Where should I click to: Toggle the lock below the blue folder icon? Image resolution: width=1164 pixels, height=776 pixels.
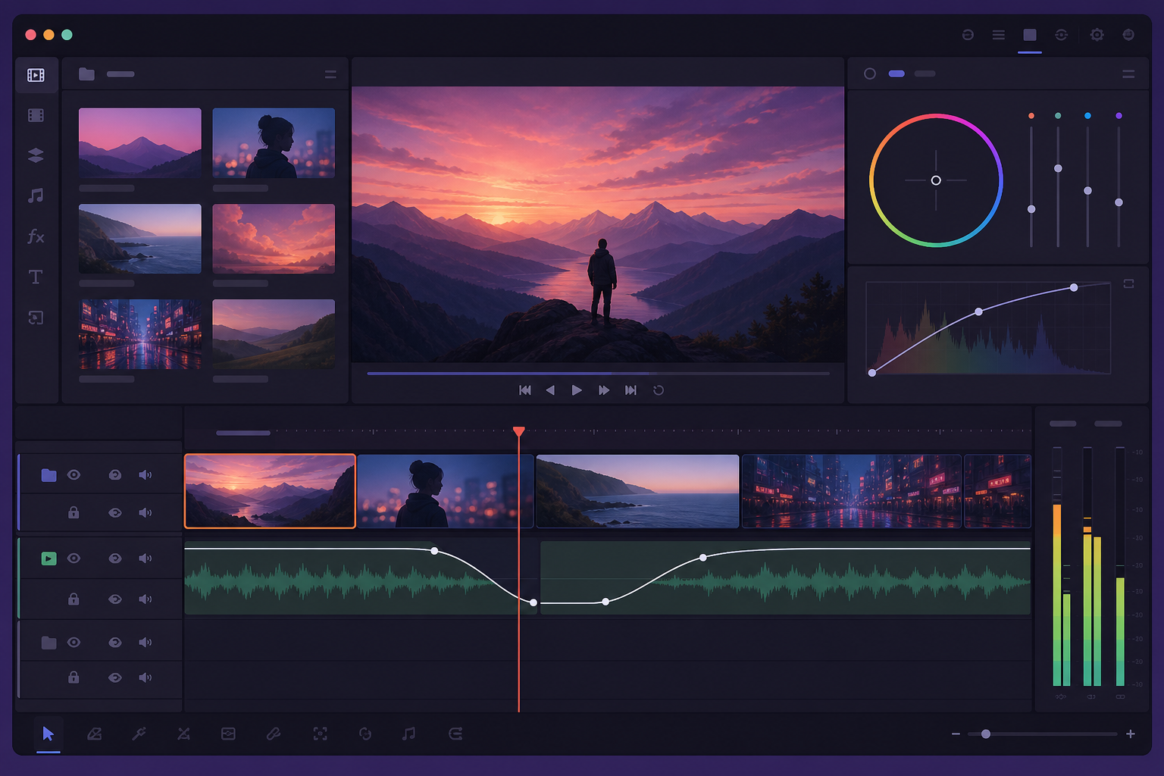tap(74, 513)
